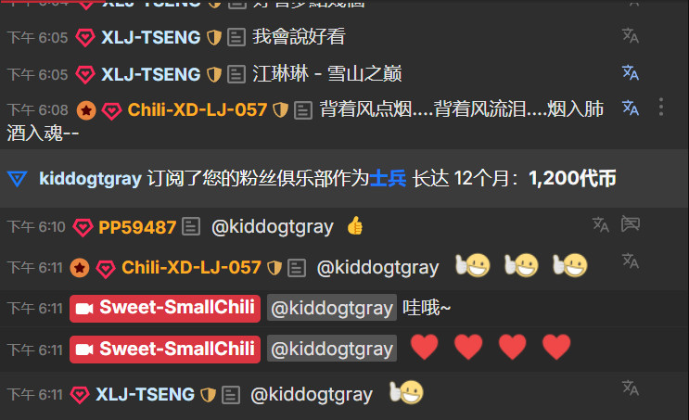This screenshot has width=689, height=420.
Task: Click the note icon beside PP59487
Action: click(191, 227)
